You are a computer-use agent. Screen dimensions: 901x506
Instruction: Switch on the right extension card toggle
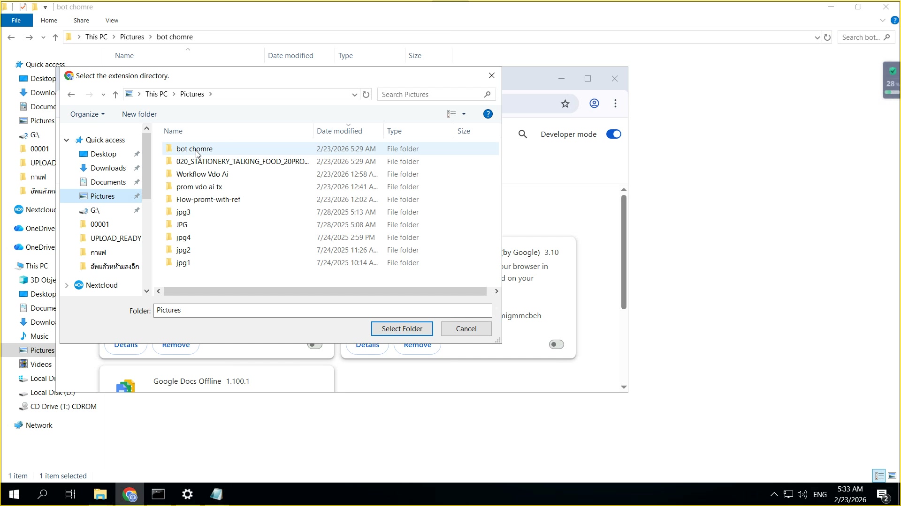tap(556, 345)
